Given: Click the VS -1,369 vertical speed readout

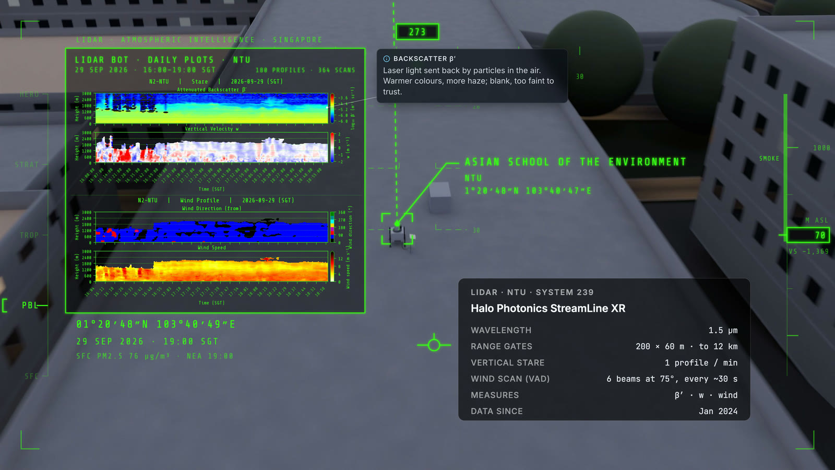Looking at the screenshot, I should tap(809, 251).
